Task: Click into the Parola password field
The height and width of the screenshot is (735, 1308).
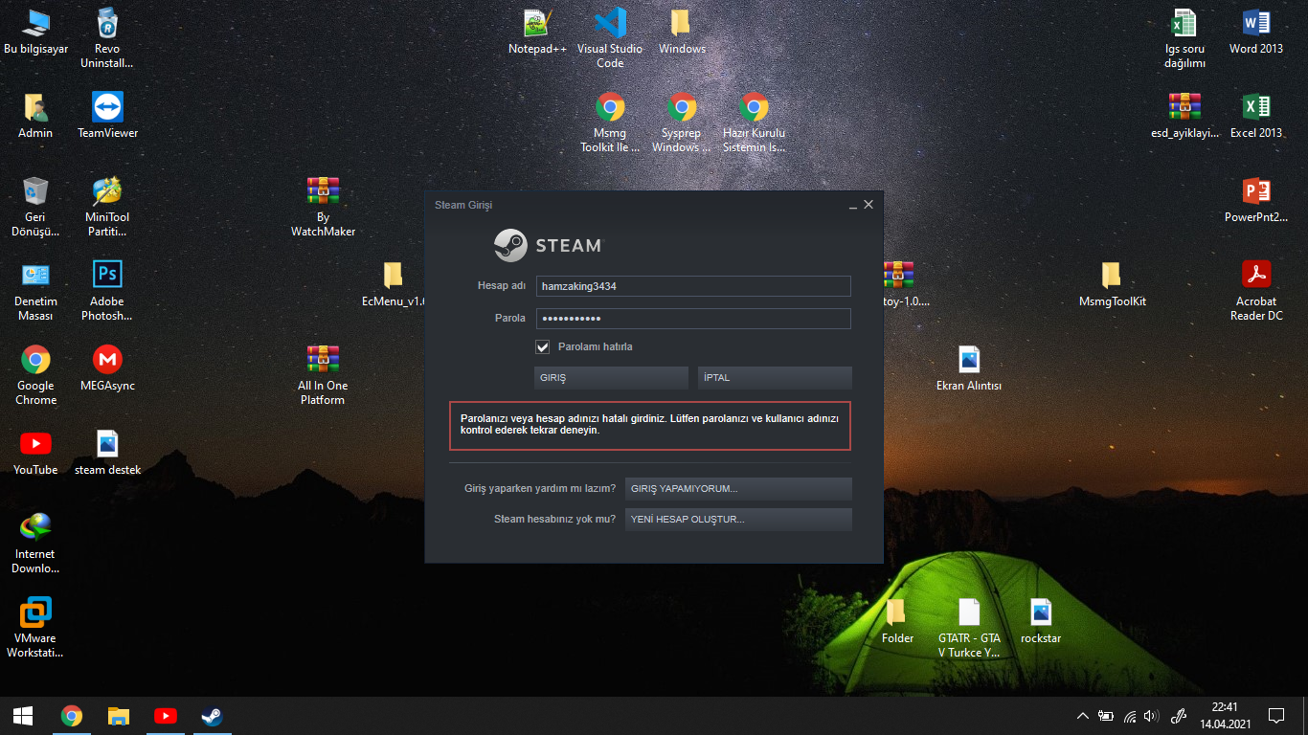Action: click(x=693, y=319)
